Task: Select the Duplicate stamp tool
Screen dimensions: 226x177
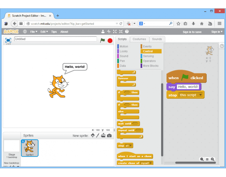Action: coord(103,32)
